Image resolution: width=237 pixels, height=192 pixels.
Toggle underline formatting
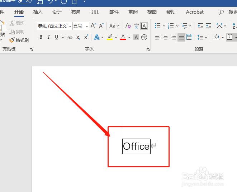pyautogui.click(x=56, y=37)
